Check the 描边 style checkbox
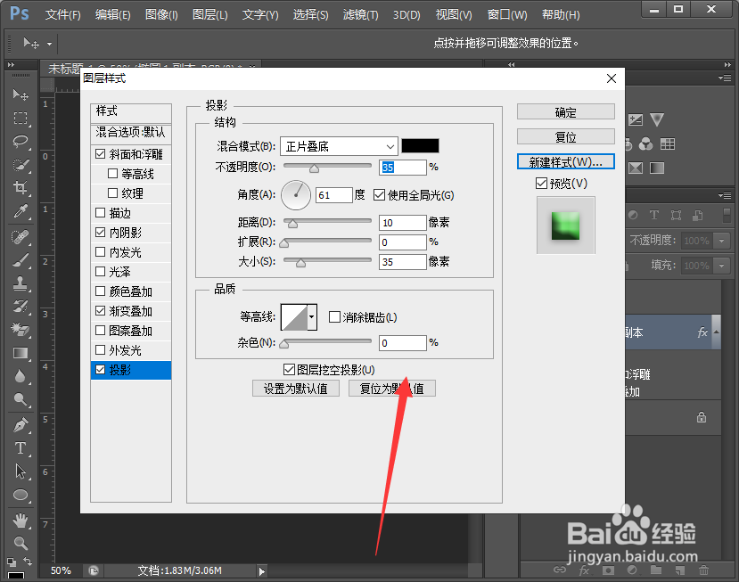The width and height of the screenshot is (739, 582). pos(101,212)
